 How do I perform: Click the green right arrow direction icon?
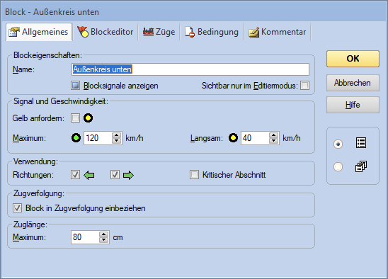tap(128, 176)
